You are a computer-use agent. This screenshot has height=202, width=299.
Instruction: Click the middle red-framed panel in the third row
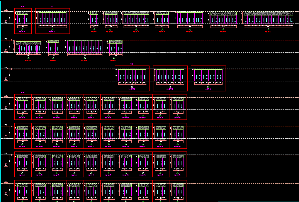click(x=170, y=77)
